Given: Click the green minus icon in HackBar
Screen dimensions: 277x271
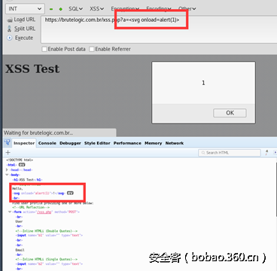Looking at the screenshot, I should pos(51,9).
